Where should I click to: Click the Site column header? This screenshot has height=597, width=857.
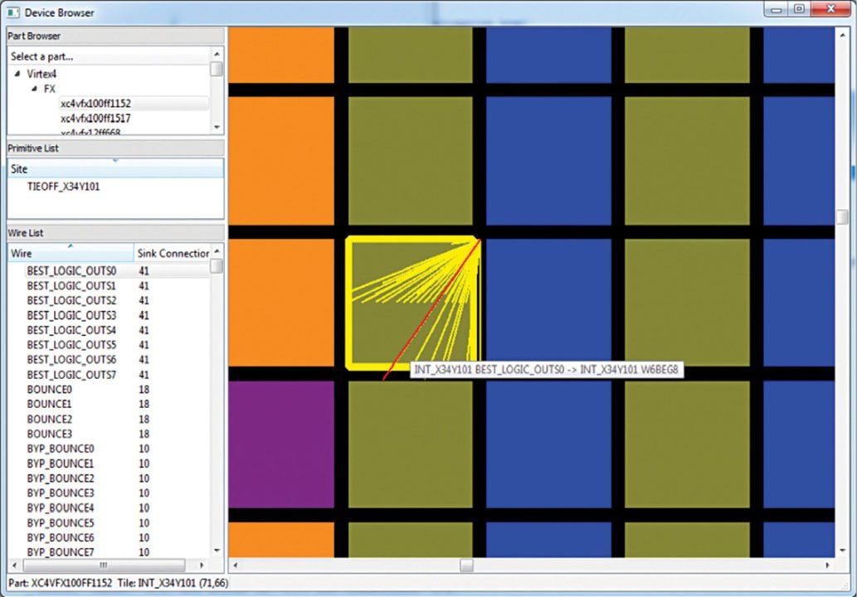[x=114, y=168]
